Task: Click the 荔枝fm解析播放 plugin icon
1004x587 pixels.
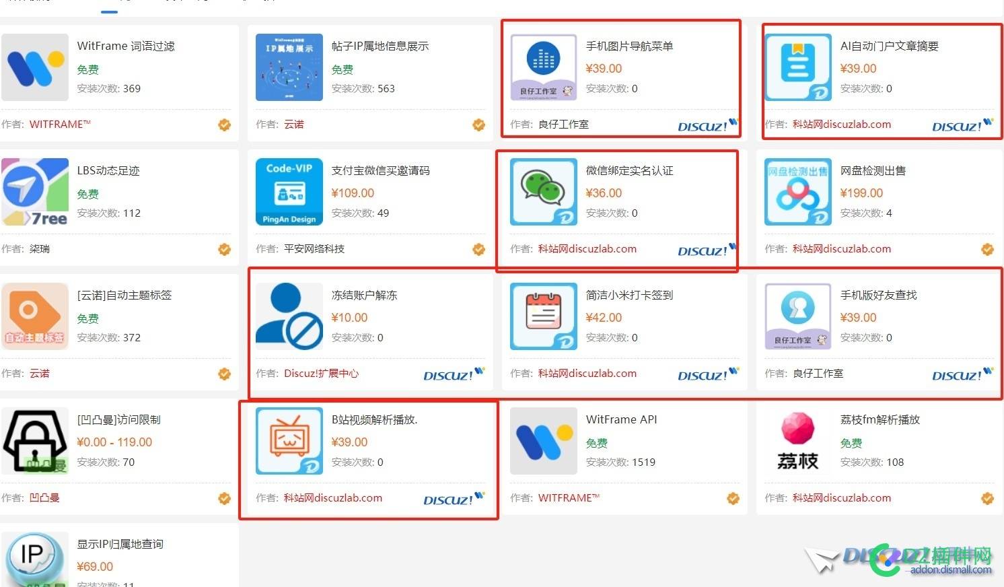Action: click(x=798, y=441)
